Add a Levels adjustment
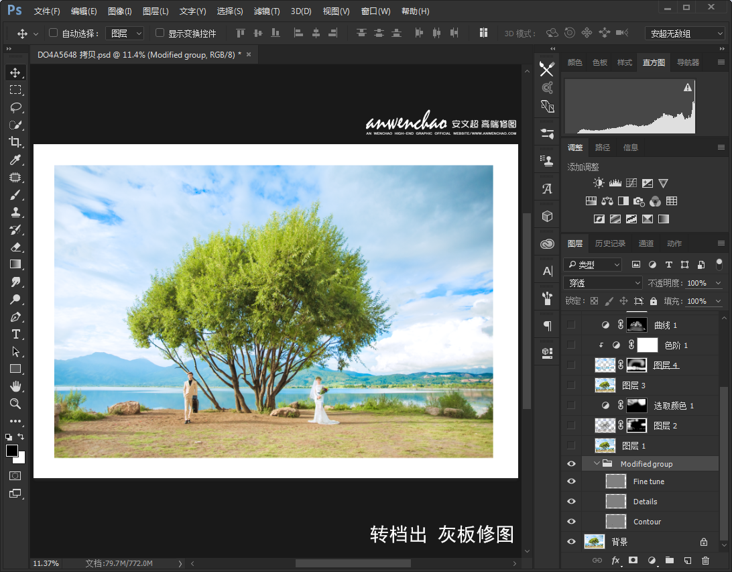Viewport: 732px width, 572px height. [615, 183]
